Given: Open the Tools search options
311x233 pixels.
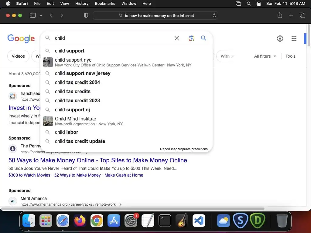Looking at the screenshot, I should [x=290, y=56].
